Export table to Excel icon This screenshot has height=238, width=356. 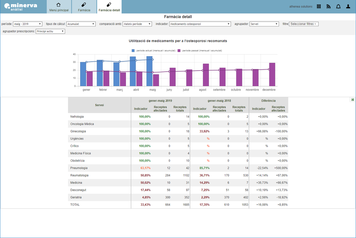352,100
